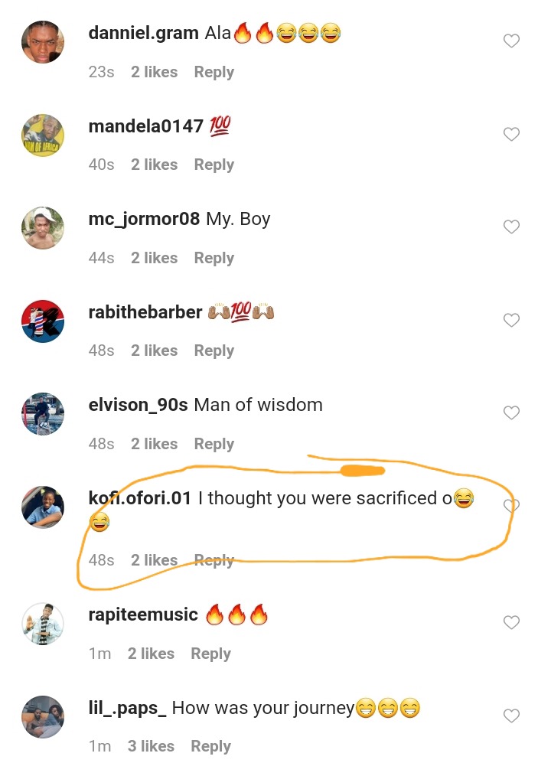The width and height of the screenshot is (551, 776).
Task: Like mc_jormor08's "My. Boy" comment
Action: [511, 227]
